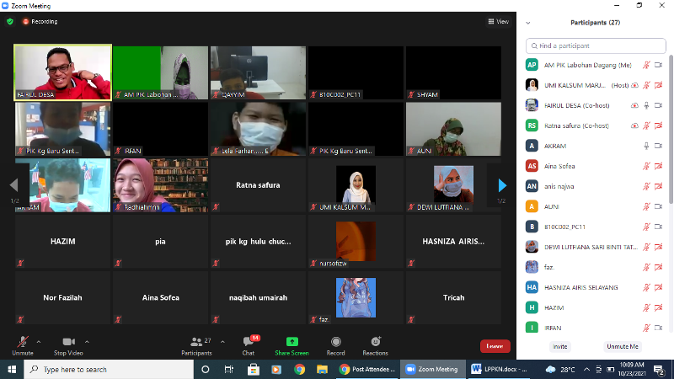This screenshot has height=379, width=674.
Task: Click the RS avatar of Ratna safura co-host
Action: 532,125
